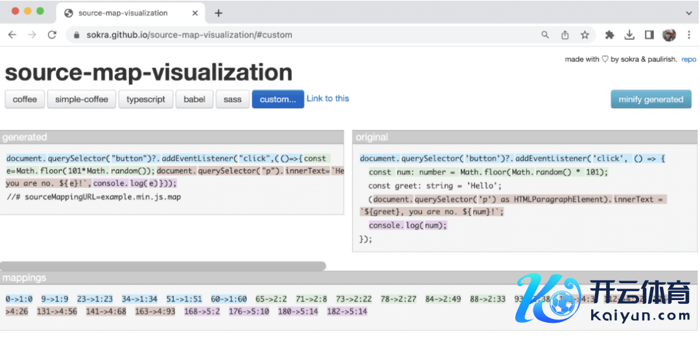Select the coffee example
Viewport: 700px width, 337px height.
tap(25, 99)
